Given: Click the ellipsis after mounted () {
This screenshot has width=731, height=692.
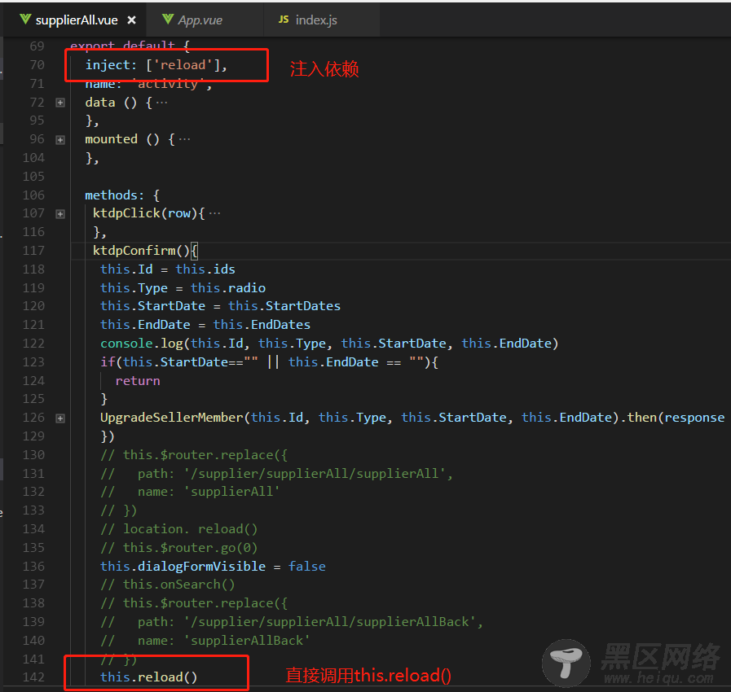Looking at the screenshot, I should coord(185,139).
